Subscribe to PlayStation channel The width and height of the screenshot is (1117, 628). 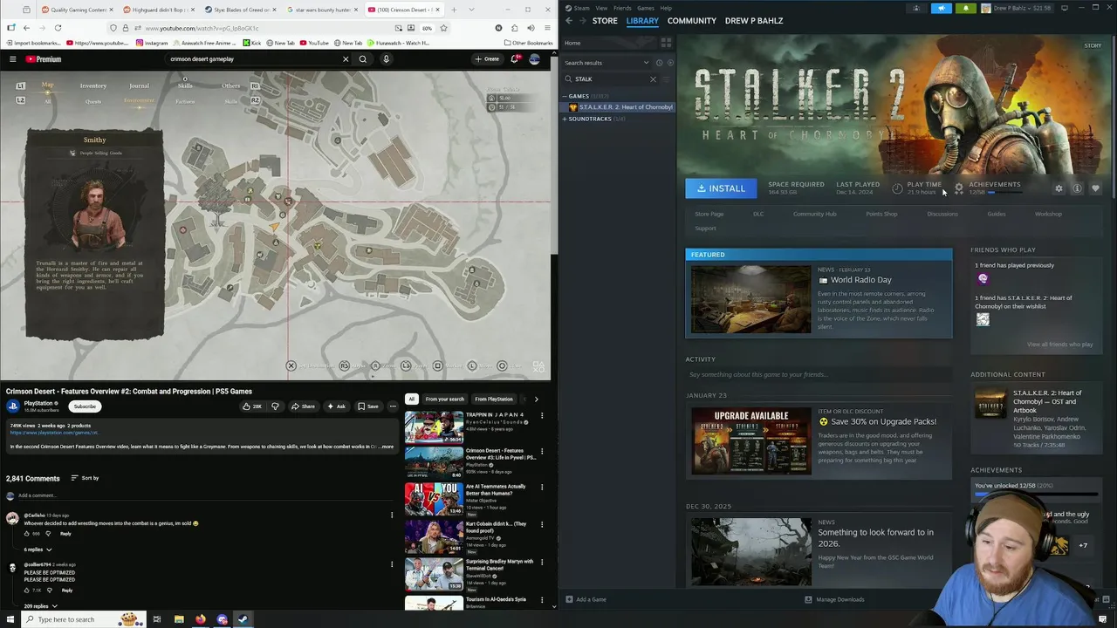pos(85,406)
